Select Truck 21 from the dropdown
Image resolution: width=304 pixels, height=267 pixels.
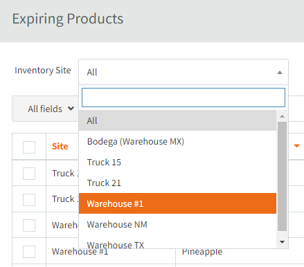click(x=177, y=183)
